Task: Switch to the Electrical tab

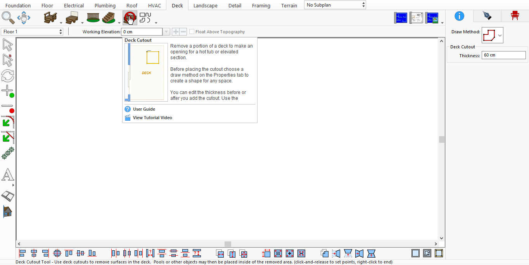Action: coord(74,5)
